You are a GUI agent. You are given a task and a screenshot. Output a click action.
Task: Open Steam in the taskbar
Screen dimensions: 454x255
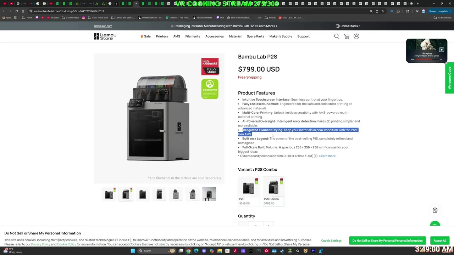click(x=282, y=251)
